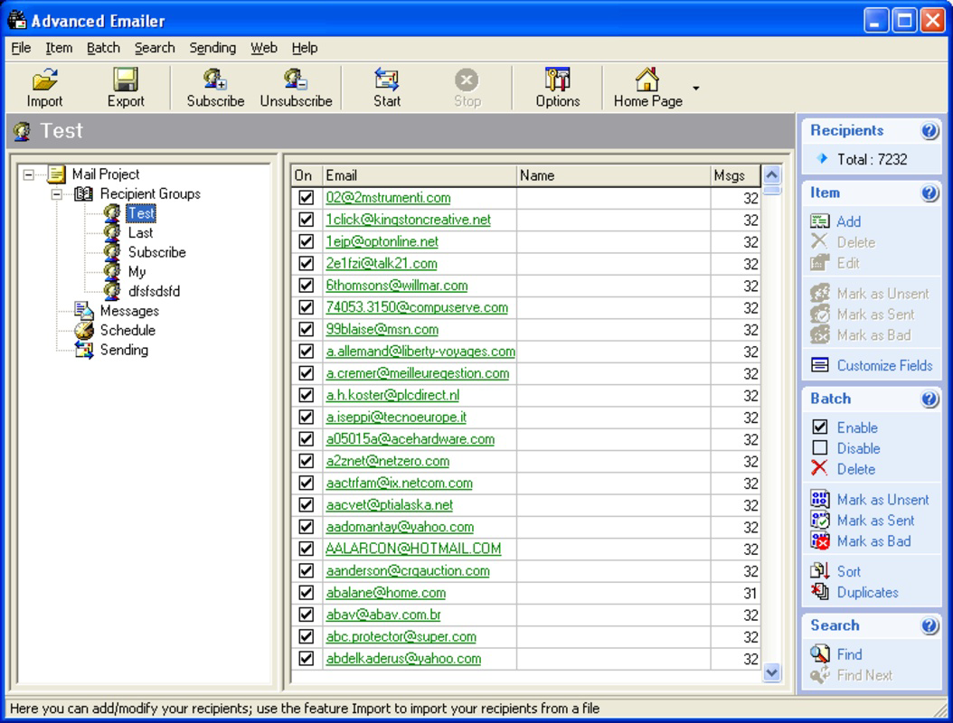This screenshot has height=723, width=953.
Task: Open the File menu
Action: 22,47
